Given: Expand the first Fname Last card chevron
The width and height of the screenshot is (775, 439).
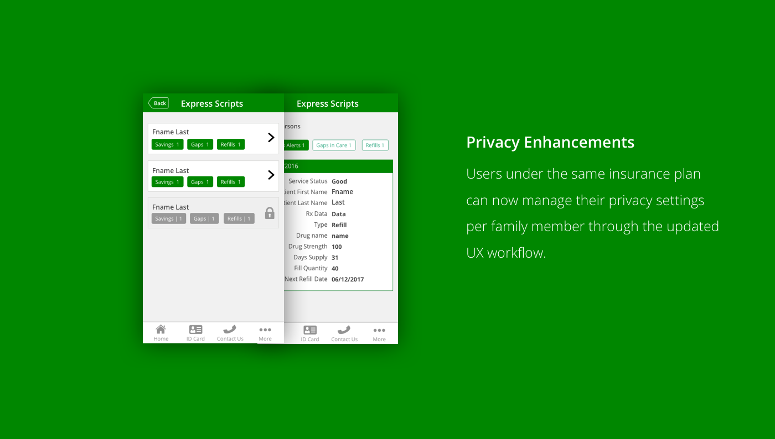Looking at the screenshot, I should point(271,138).
